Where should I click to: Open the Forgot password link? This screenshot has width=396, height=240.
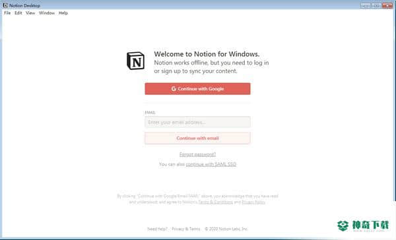pyautogui.click(x=197, y=154)
